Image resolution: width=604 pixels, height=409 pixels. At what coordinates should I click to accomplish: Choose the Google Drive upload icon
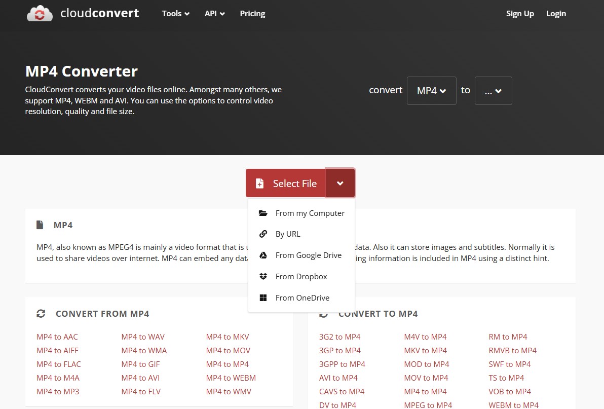263,255
